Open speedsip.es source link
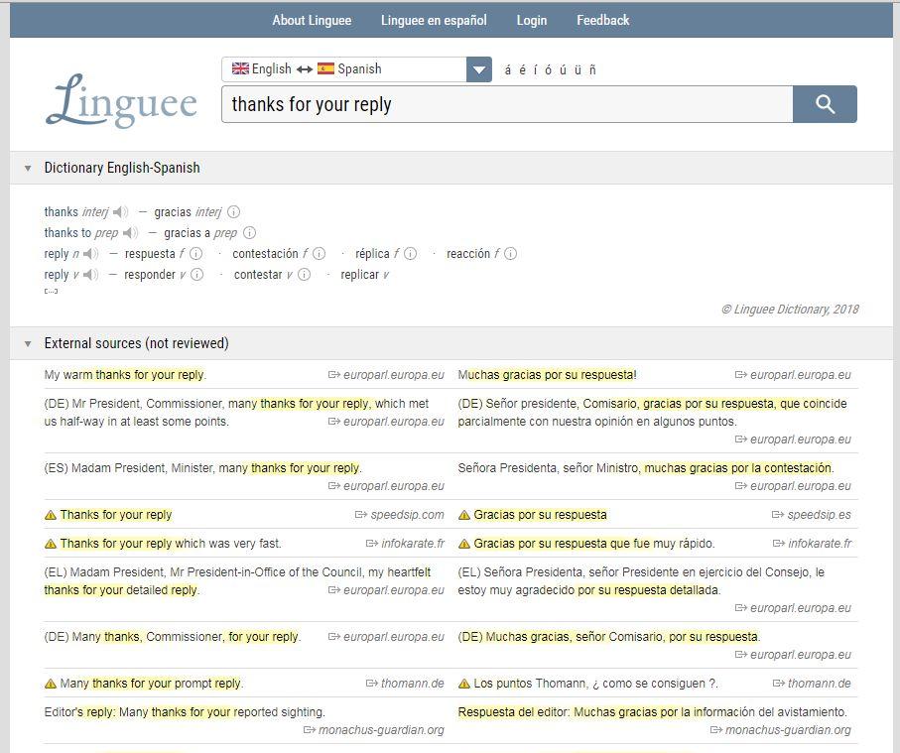The width and height of the screenshot is (900, 753). [x=819, y=515]
